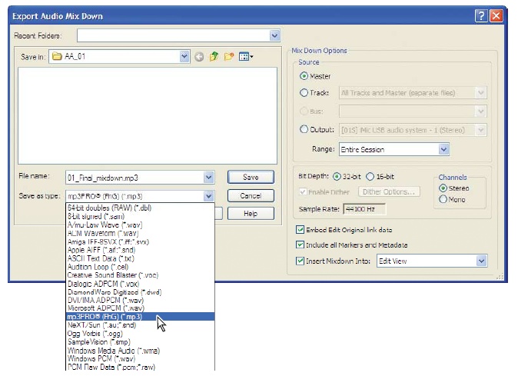The height and width of the screenshot is (376, 518).
Task: Open the View Menu icon
Action: point(246,56)
